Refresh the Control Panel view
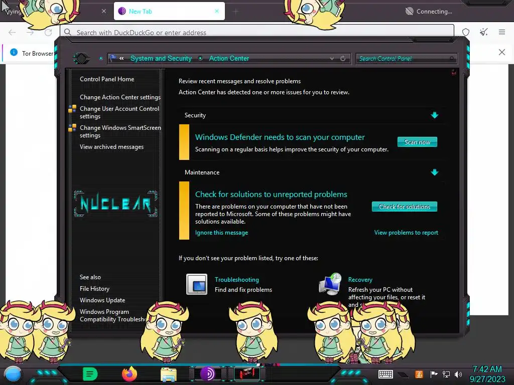 pos(343,59)
